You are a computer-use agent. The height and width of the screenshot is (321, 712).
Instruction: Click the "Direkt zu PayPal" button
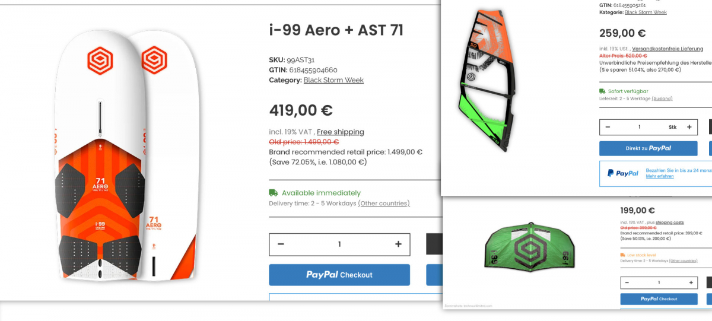click(x=648, y=148)
